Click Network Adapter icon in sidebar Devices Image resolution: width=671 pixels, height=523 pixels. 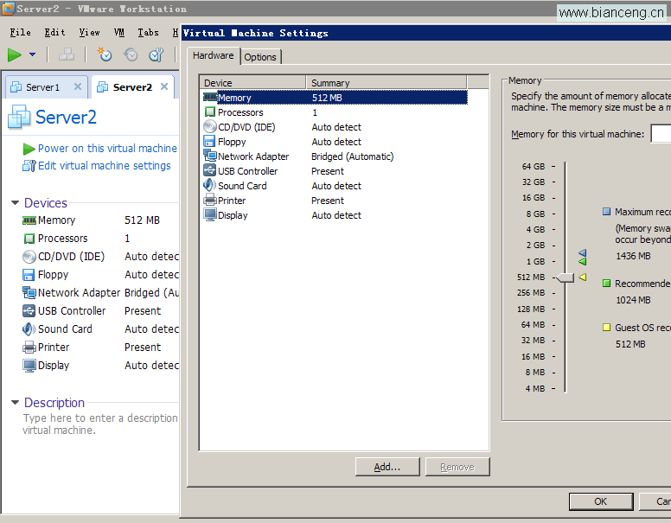click(29, 293)
